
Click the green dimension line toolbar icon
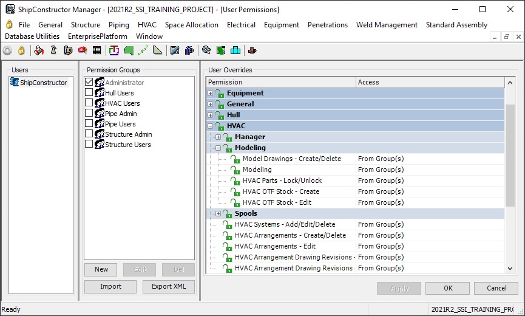(143, 50)
